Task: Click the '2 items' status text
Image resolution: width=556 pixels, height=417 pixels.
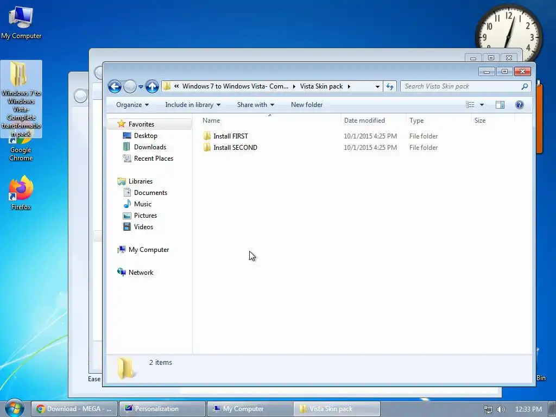Action: click(160, 362)
